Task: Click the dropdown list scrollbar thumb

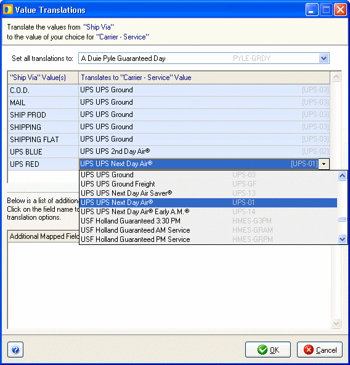Action: pyautogui.click(x=342, y=220)
